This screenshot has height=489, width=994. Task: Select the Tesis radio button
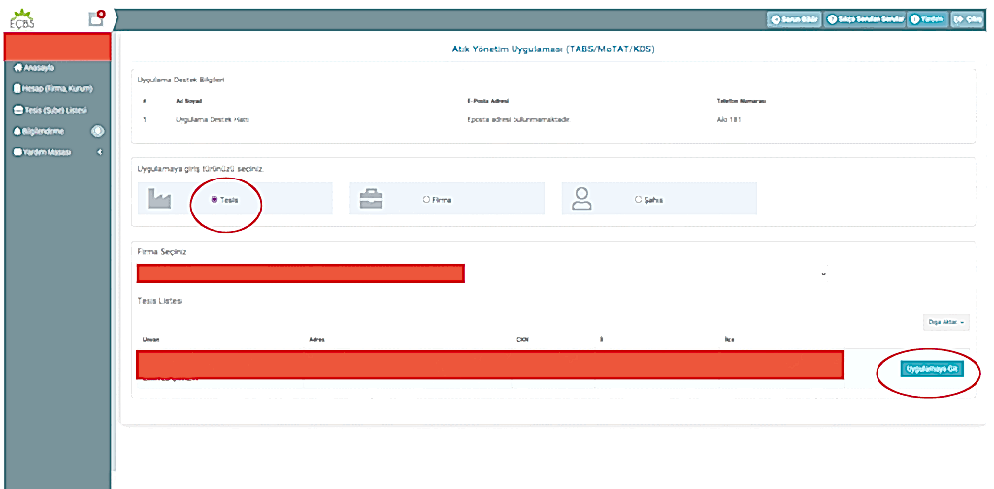214,199
